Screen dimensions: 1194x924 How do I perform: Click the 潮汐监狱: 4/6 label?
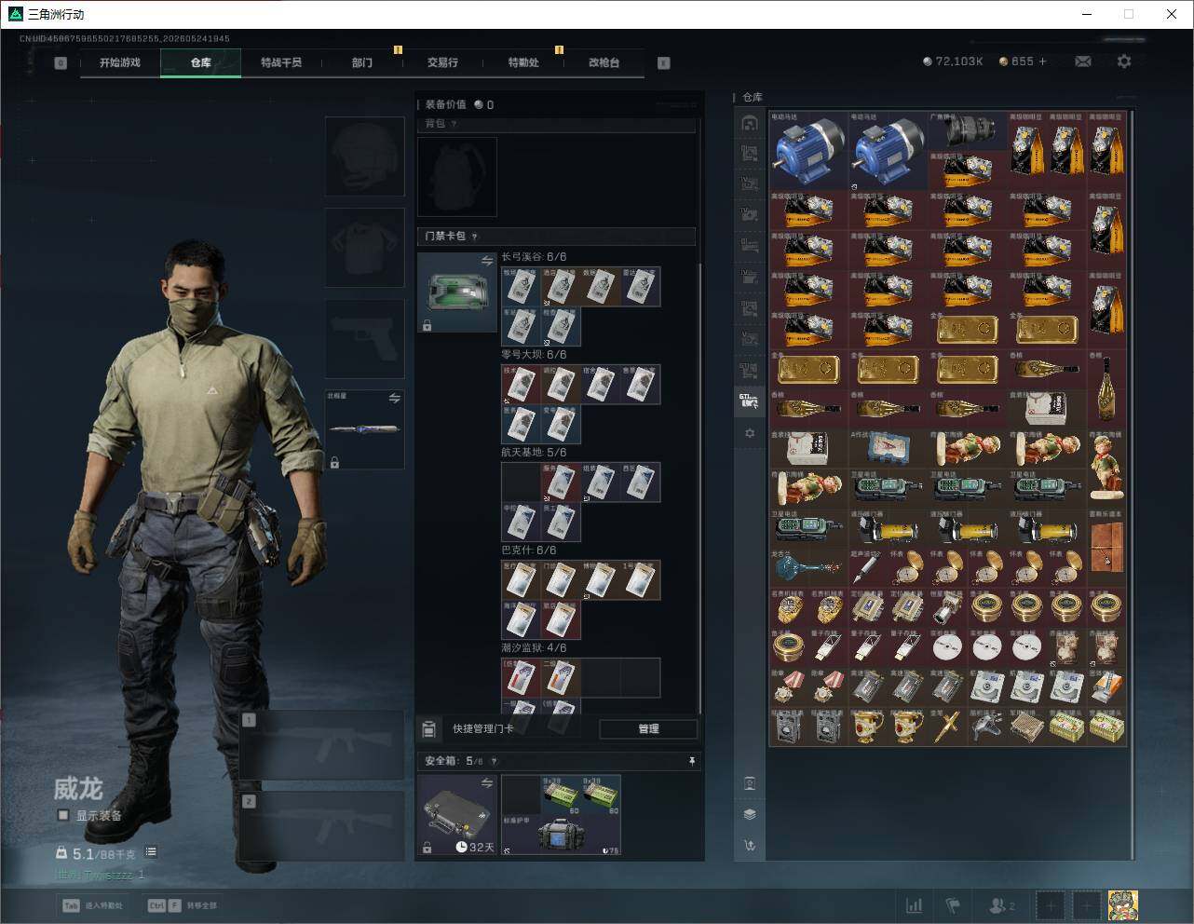pos(534,648)
